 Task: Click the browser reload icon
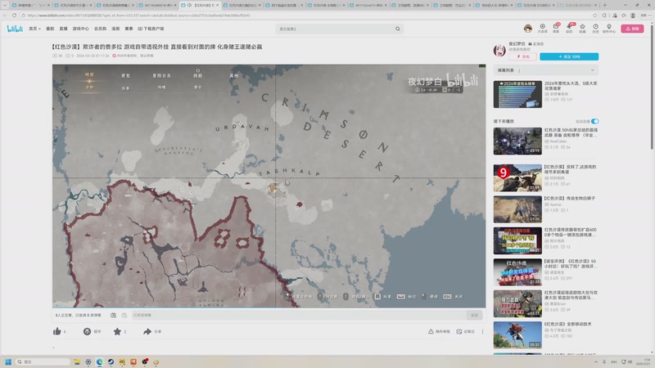point(14,16)
